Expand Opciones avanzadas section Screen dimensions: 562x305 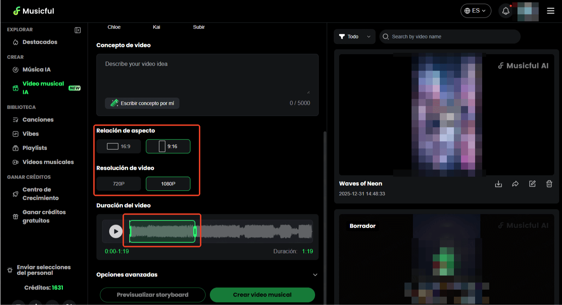315,275
